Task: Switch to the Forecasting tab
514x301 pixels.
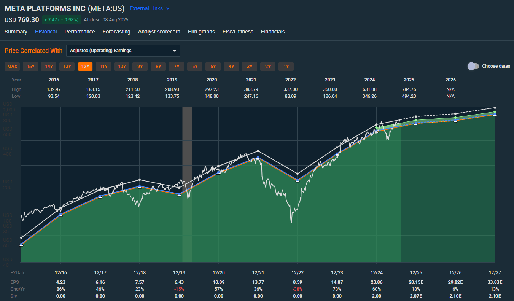Action: click(116, 32)
